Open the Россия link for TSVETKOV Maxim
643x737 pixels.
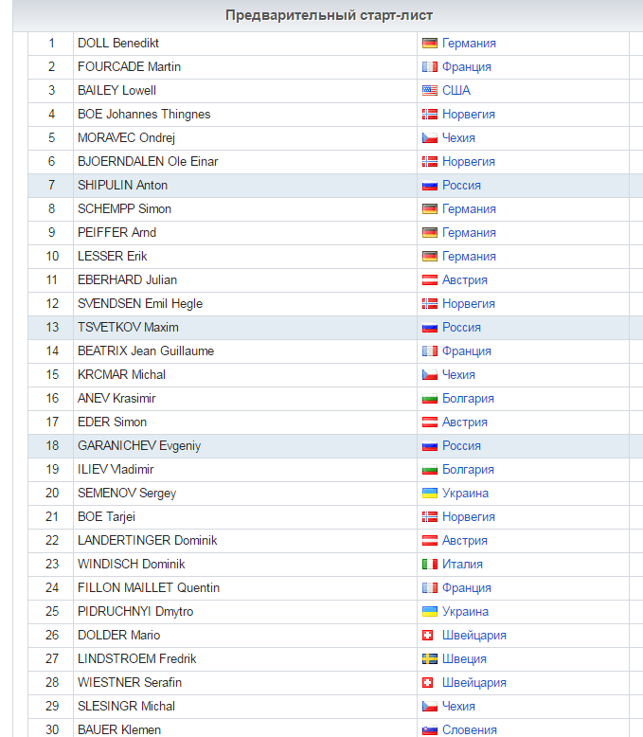pyautogui.click(x=461, y=328)
